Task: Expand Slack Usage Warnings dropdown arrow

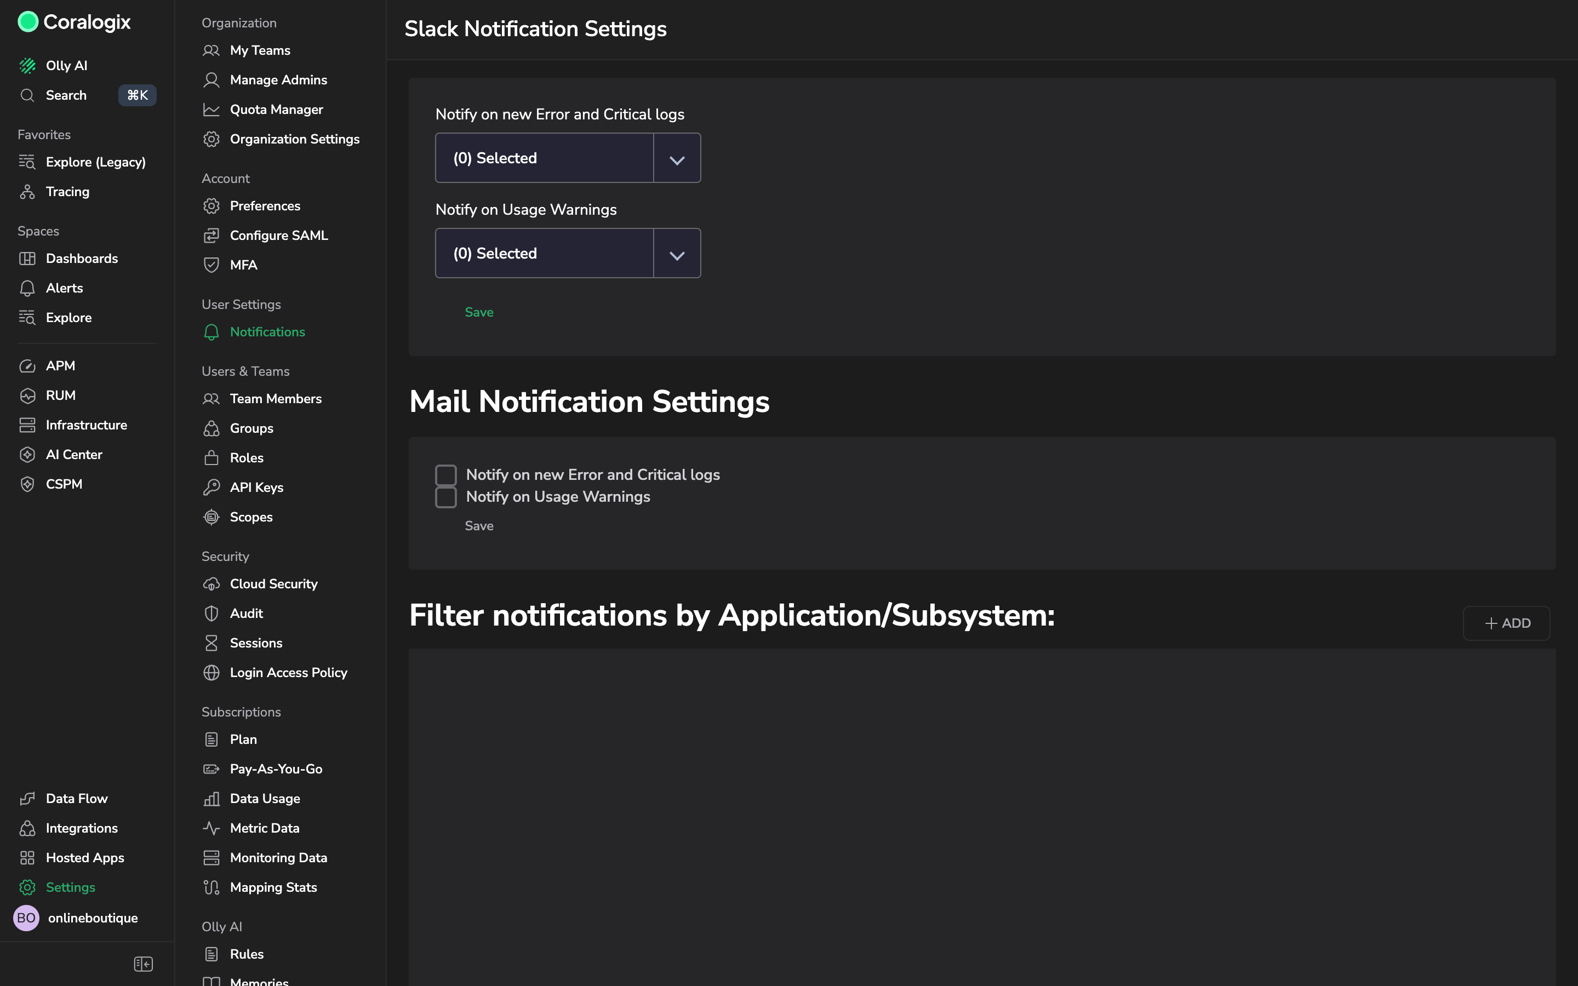Action: click(x=677, y=254)
